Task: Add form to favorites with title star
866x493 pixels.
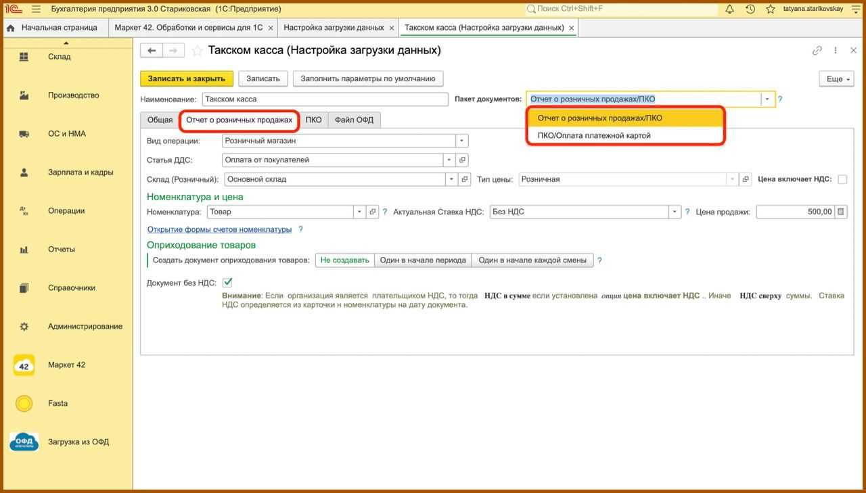Action: pos(197,51)
